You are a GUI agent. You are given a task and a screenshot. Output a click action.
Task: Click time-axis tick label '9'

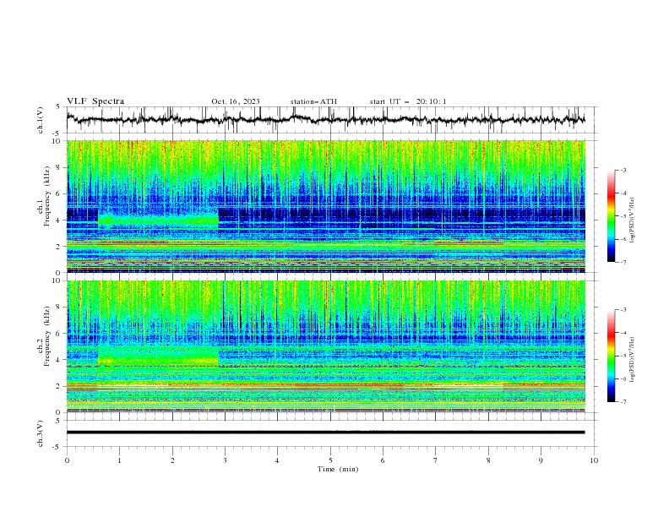541,460
